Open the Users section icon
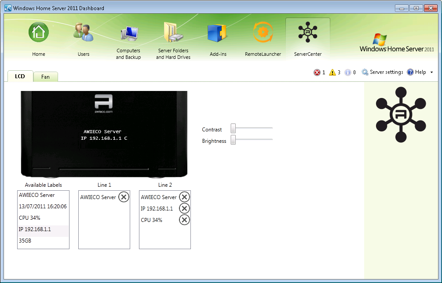 83,32
